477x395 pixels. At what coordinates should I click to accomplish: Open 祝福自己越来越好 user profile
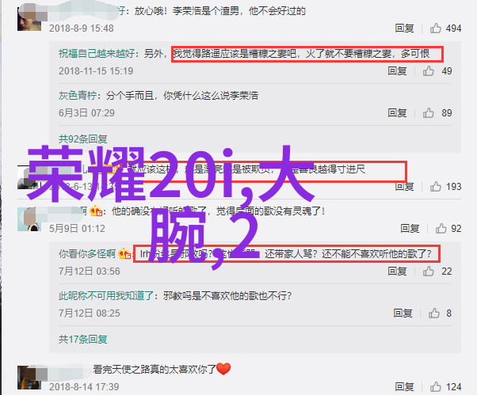click(97, 54)
